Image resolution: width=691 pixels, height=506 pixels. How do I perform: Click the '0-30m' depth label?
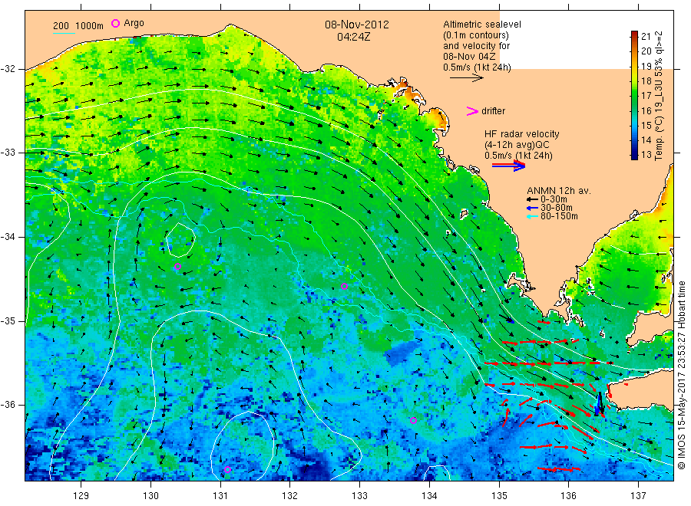pyautogui.click(x=554, y=199)
